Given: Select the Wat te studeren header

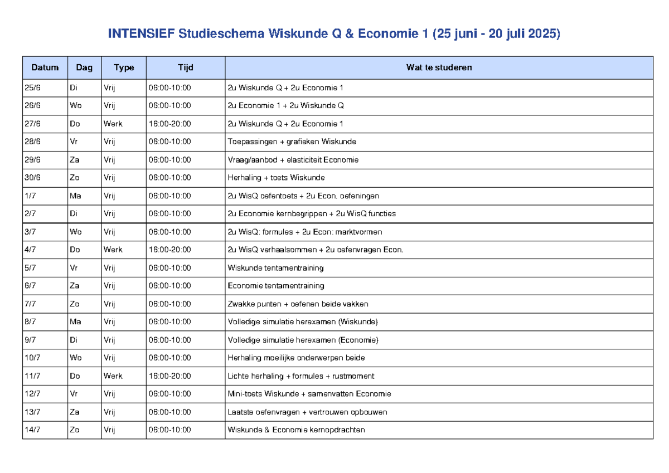Looking at the screenshot, I should (x=439, y=67).
